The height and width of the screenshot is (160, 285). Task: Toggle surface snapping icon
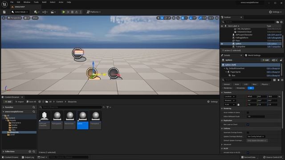[178, 18]
